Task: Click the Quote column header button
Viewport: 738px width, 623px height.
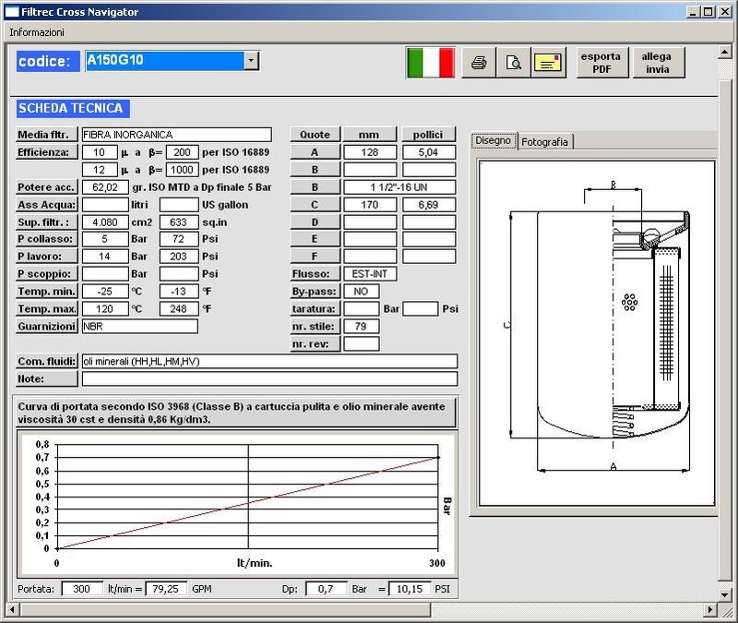Action: [x=315, y=135]
